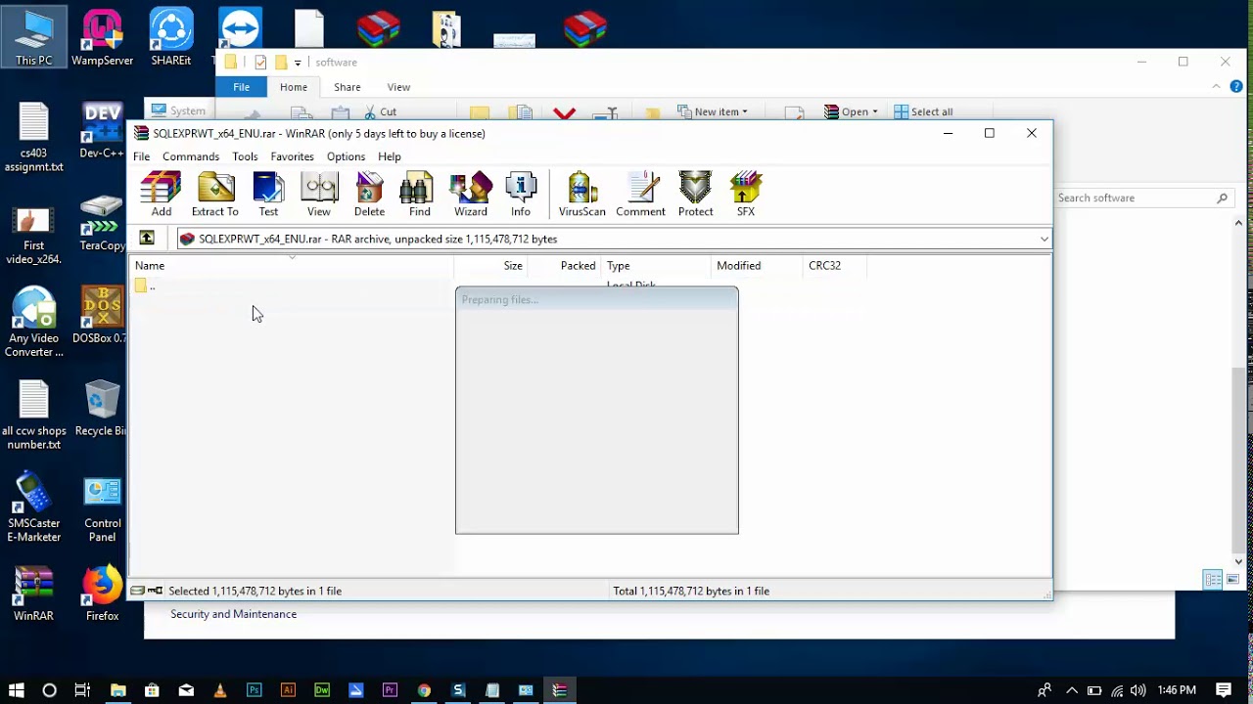Click the Search software input field
The height and width of the screenshot is (704, 1253).
1142,198
